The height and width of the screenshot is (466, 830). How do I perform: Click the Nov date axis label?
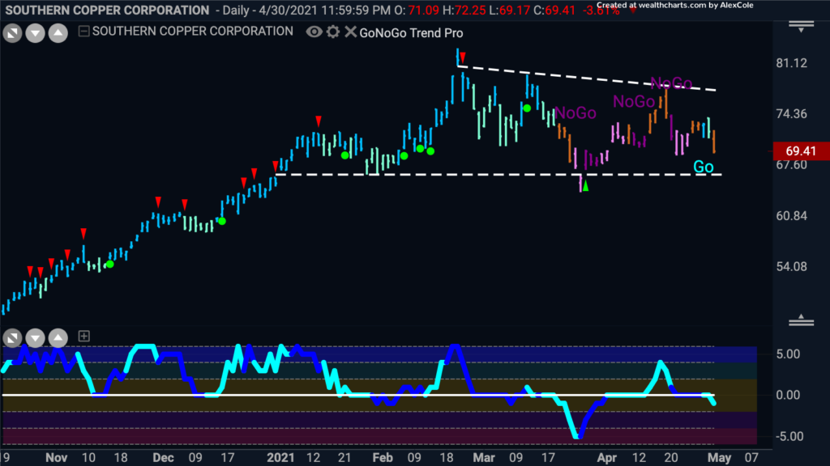(56, 458)
